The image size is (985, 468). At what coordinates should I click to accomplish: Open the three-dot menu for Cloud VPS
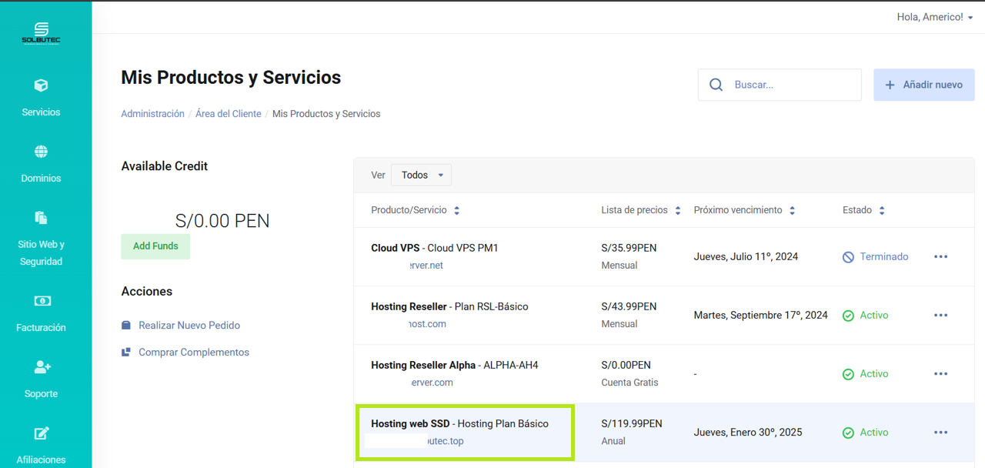940,256
